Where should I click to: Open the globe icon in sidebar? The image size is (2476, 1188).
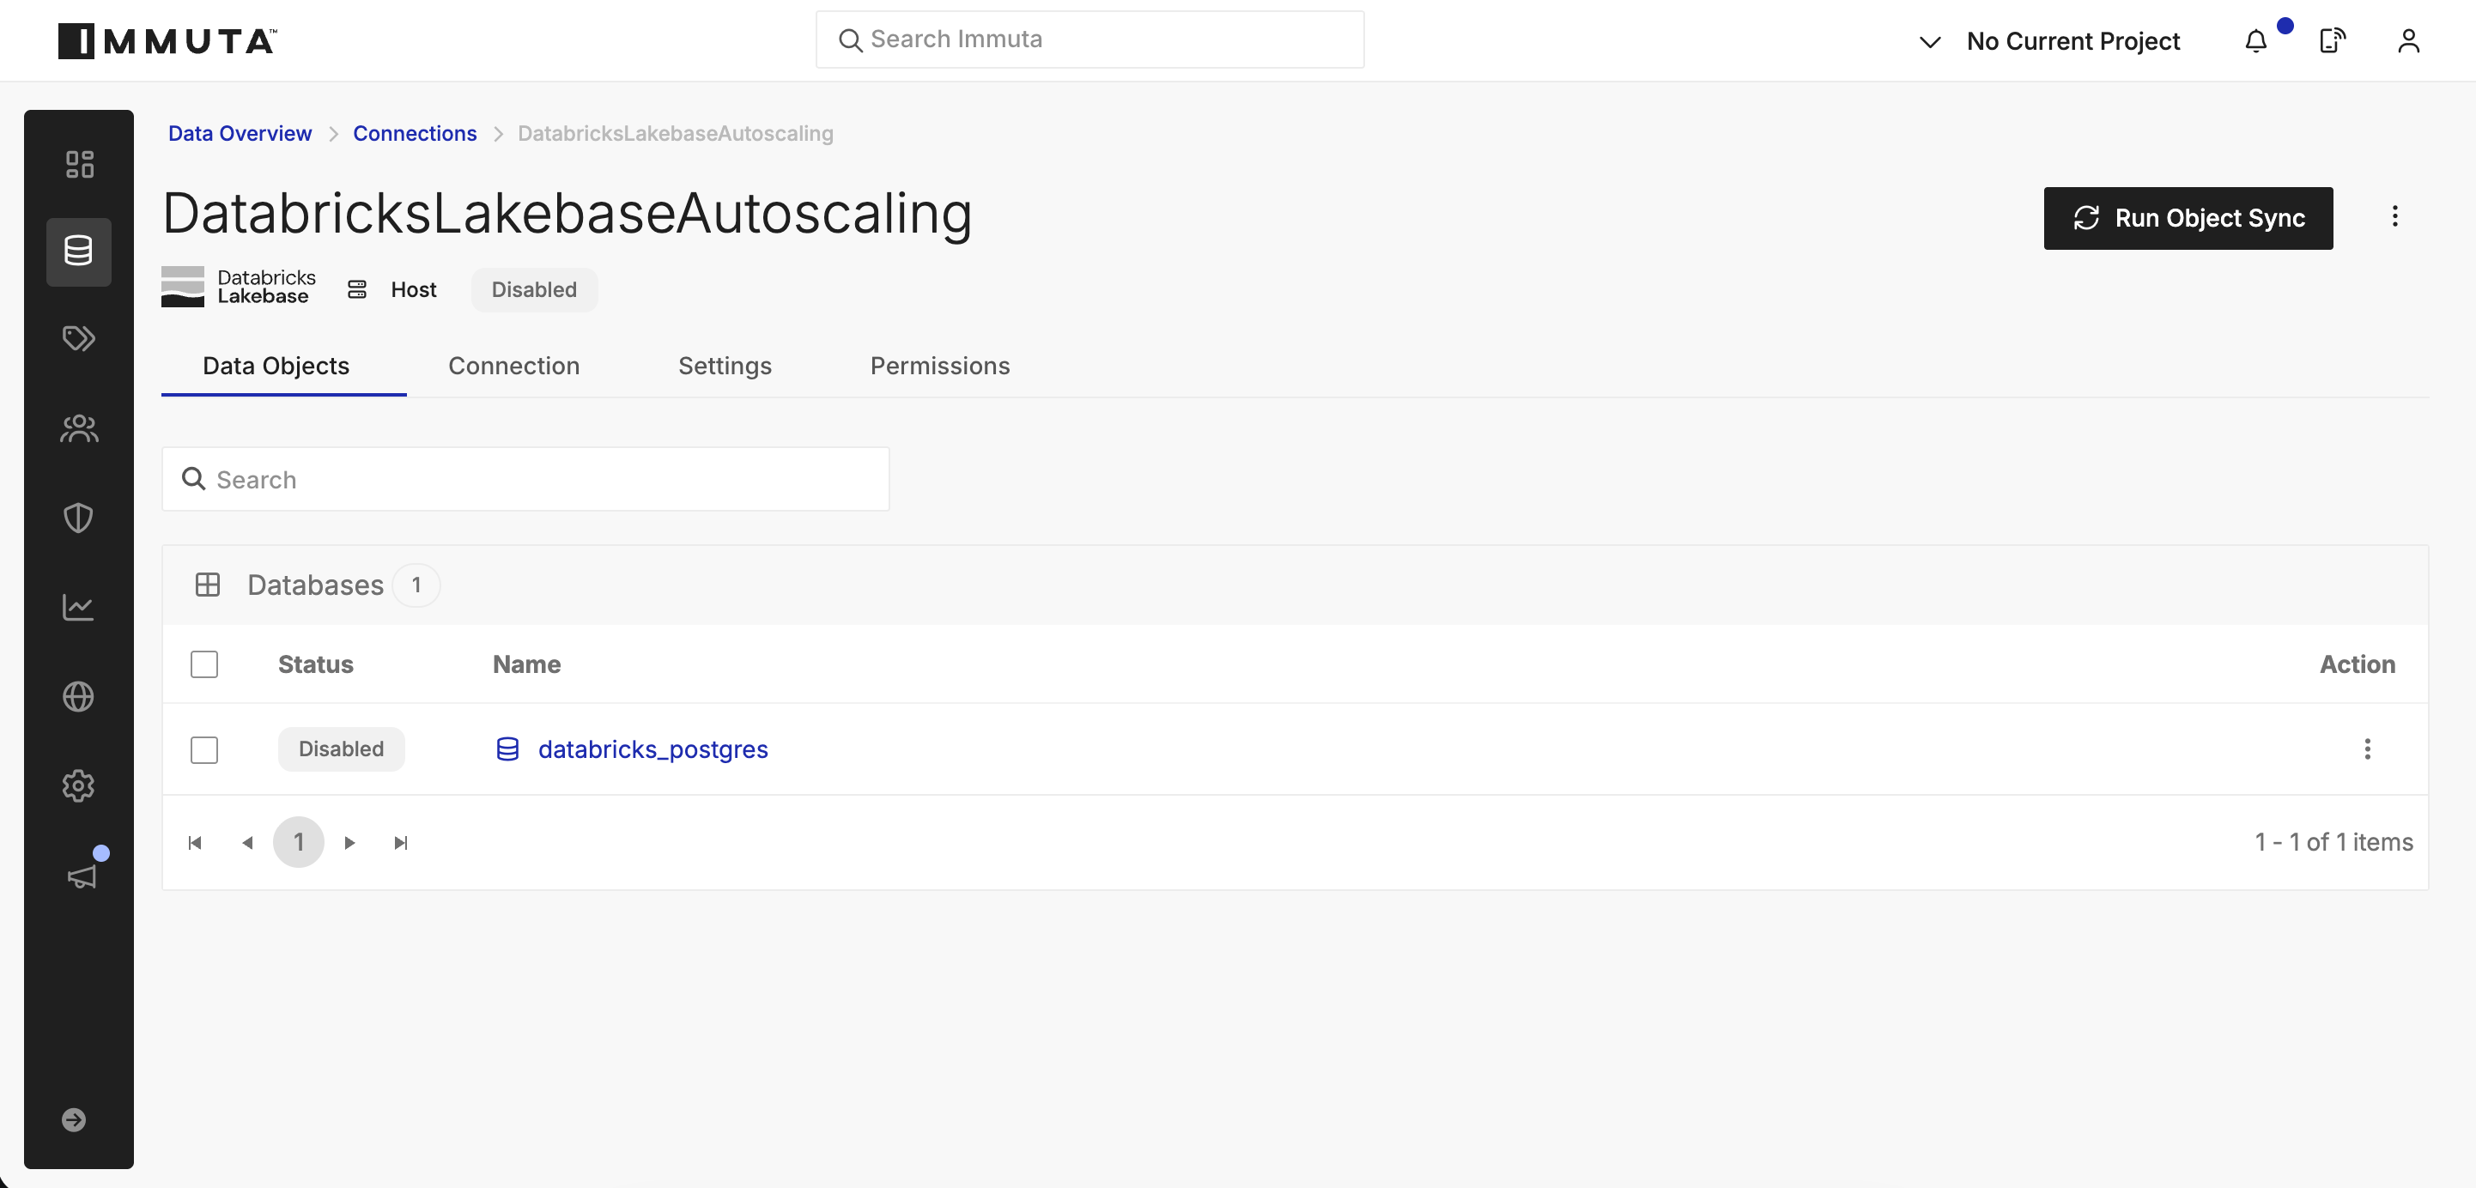tap(79, 696)
